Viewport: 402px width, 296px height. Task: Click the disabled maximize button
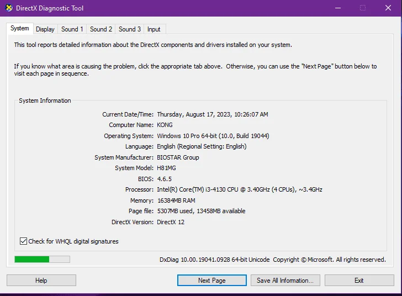(363, 8)
